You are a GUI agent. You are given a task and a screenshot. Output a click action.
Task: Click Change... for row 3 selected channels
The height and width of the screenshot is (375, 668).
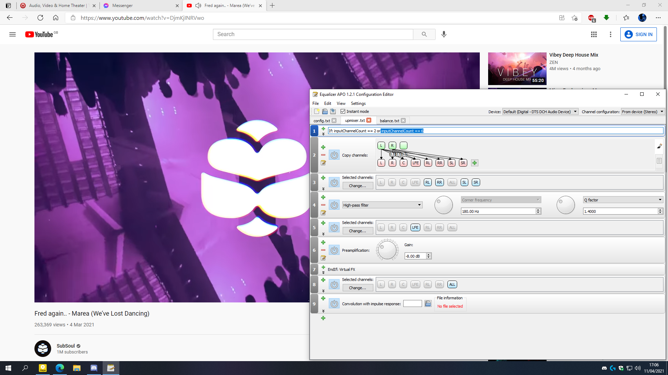click(358, 186)
